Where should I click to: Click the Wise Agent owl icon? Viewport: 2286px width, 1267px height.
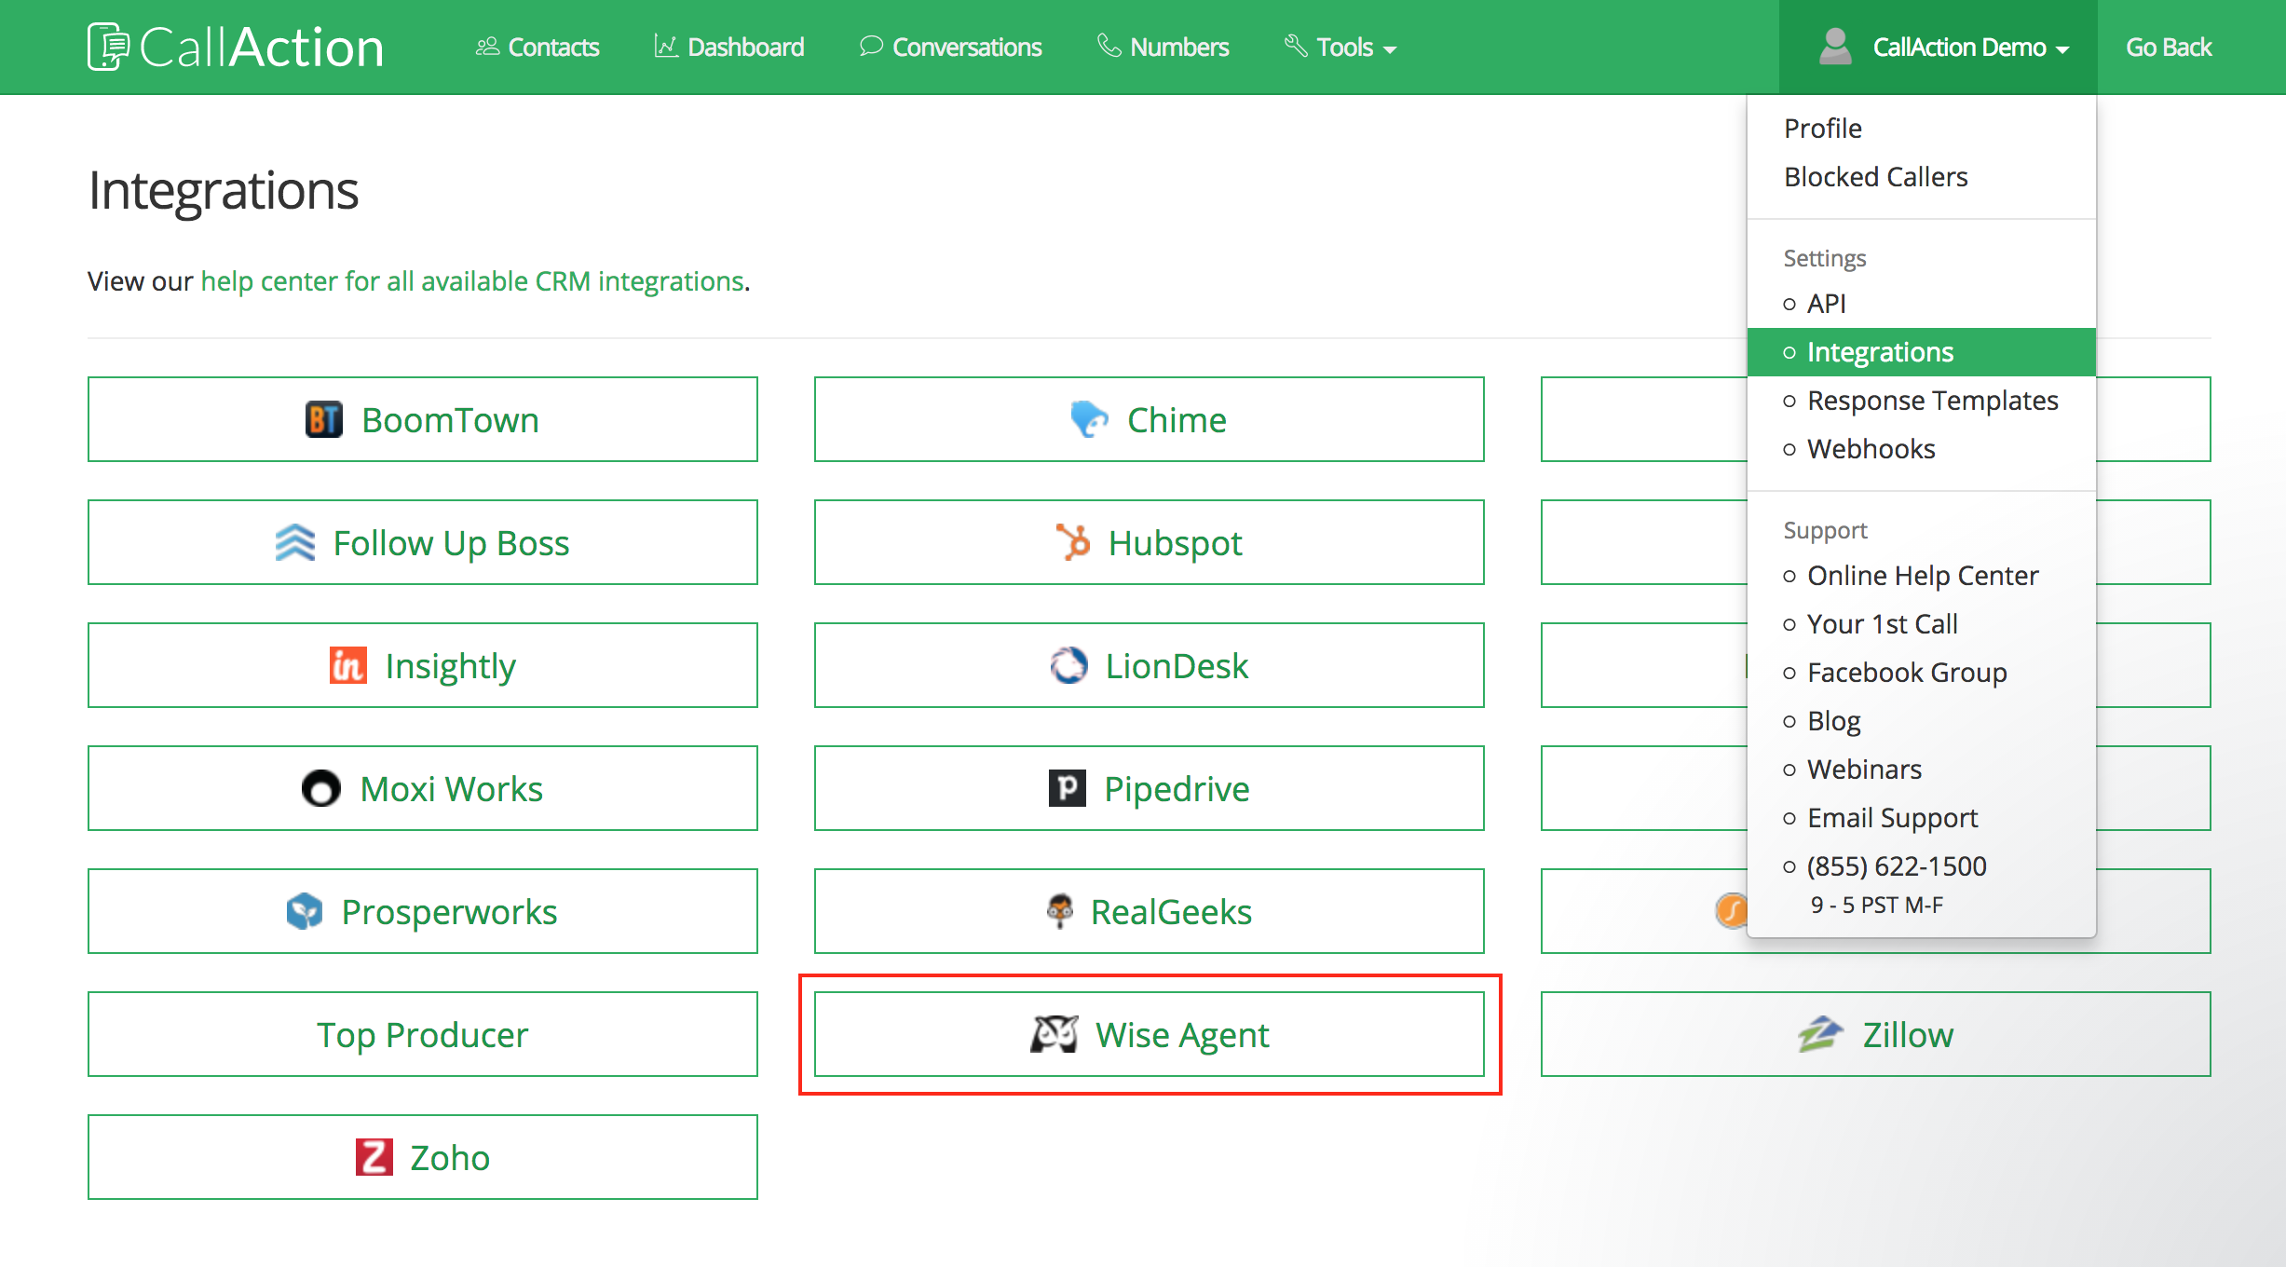tap(1055, 1034)
